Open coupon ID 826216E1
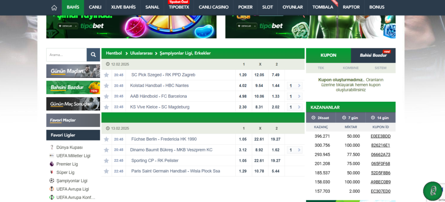Image resolution: width=445 pixels, height=202 pixels. coord(381,145)
